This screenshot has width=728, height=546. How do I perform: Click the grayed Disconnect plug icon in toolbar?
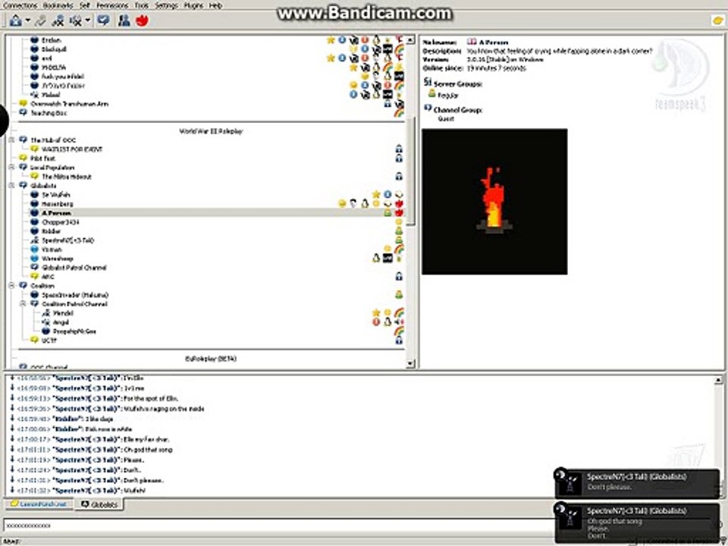coord(41,20)
